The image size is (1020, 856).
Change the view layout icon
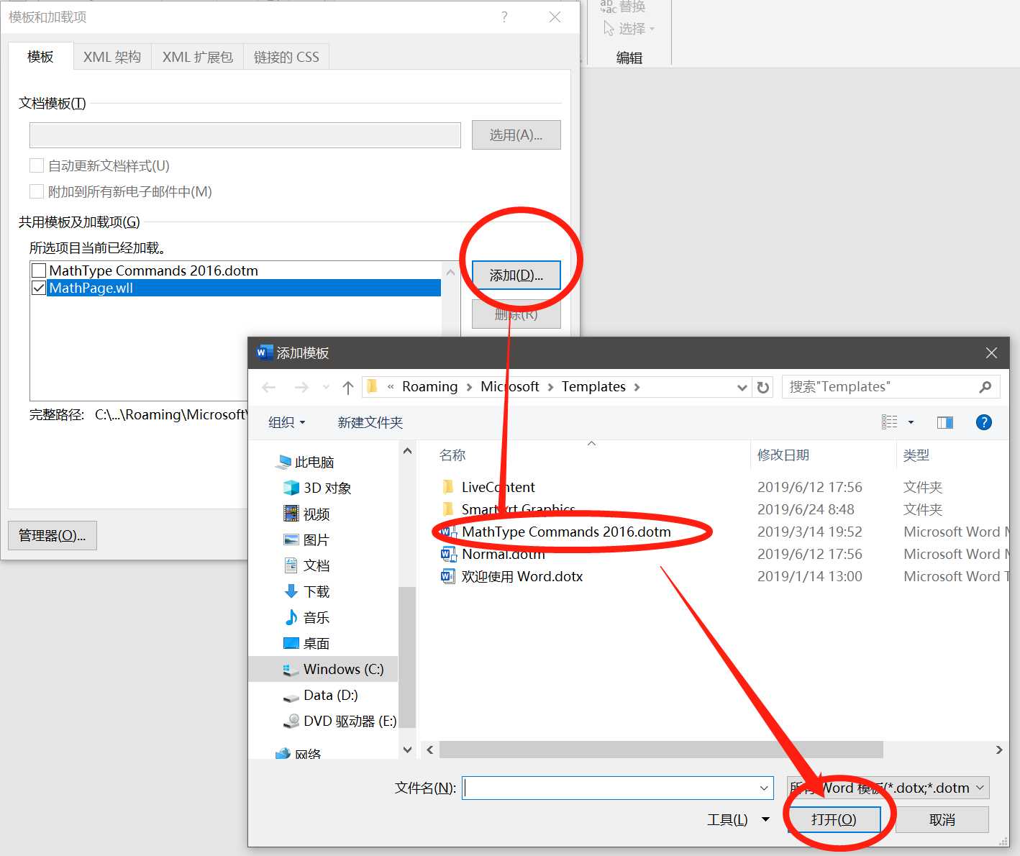[x=890, y=422]
